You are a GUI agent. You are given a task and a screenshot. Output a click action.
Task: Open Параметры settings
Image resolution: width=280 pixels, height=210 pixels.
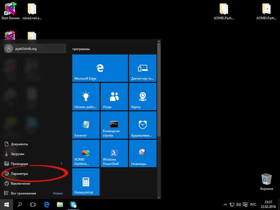click(19, 174)
